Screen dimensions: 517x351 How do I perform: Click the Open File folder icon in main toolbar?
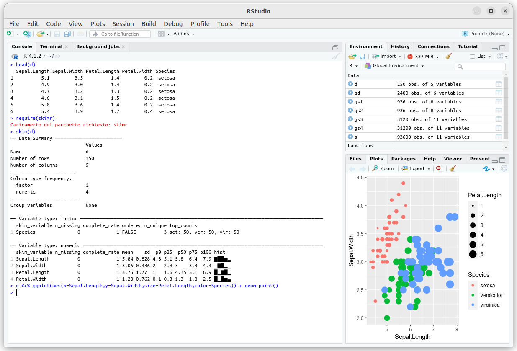point(40,34)
